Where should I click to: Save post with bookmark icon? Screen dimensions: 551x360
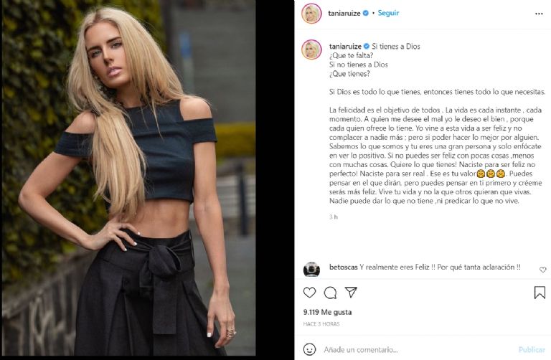tap(540, 292)
